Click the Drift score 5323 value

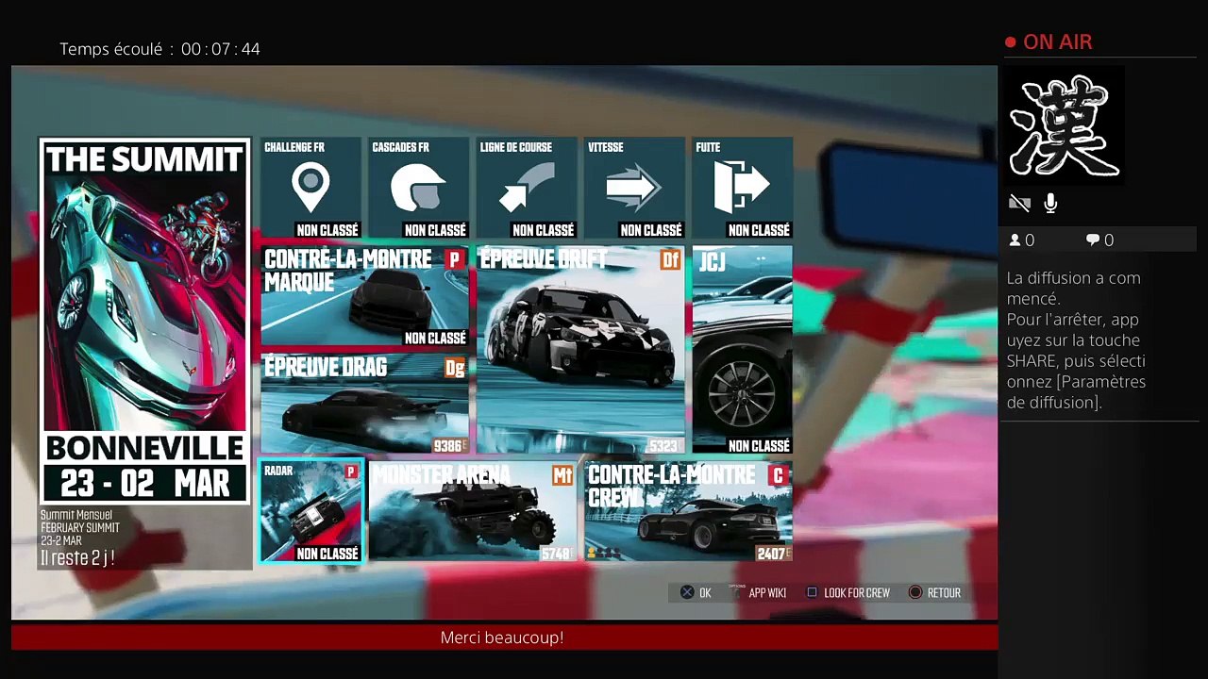tap(664, 445)
